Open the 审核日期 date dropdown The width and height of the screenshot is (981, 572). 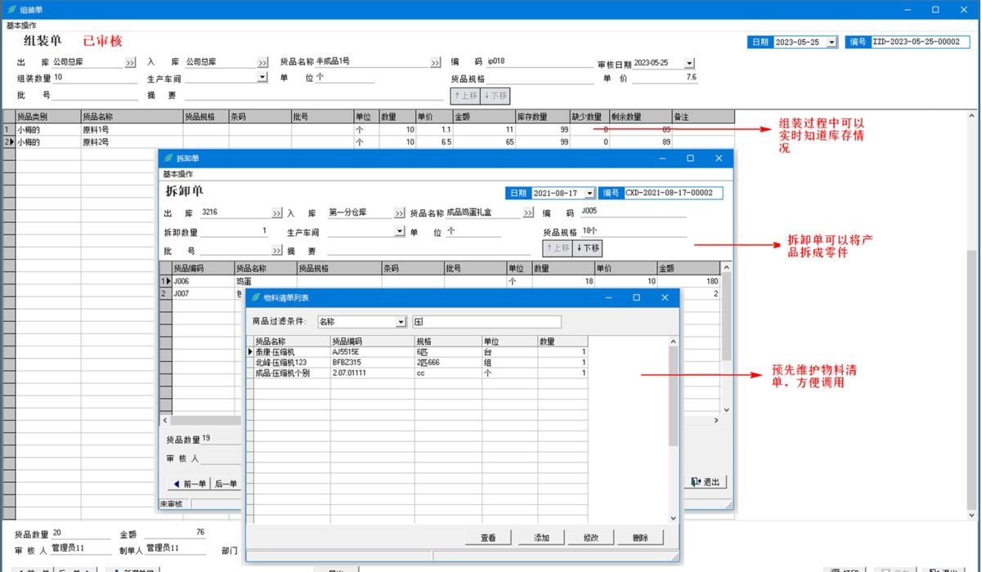point(689,63)
